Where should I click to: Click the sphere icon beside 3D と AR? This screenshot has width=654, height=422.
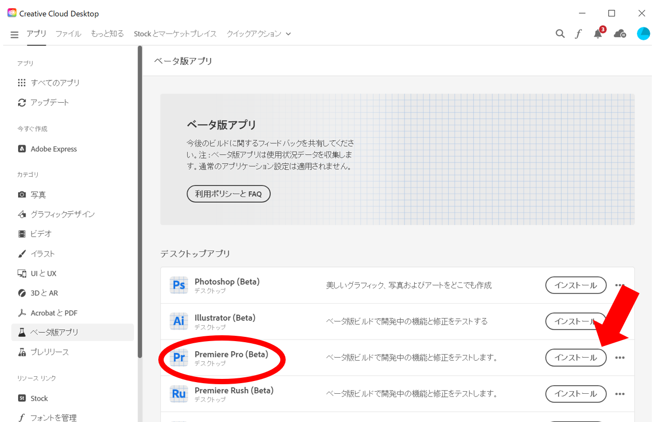pyautogui.click(x=22, y=293)
